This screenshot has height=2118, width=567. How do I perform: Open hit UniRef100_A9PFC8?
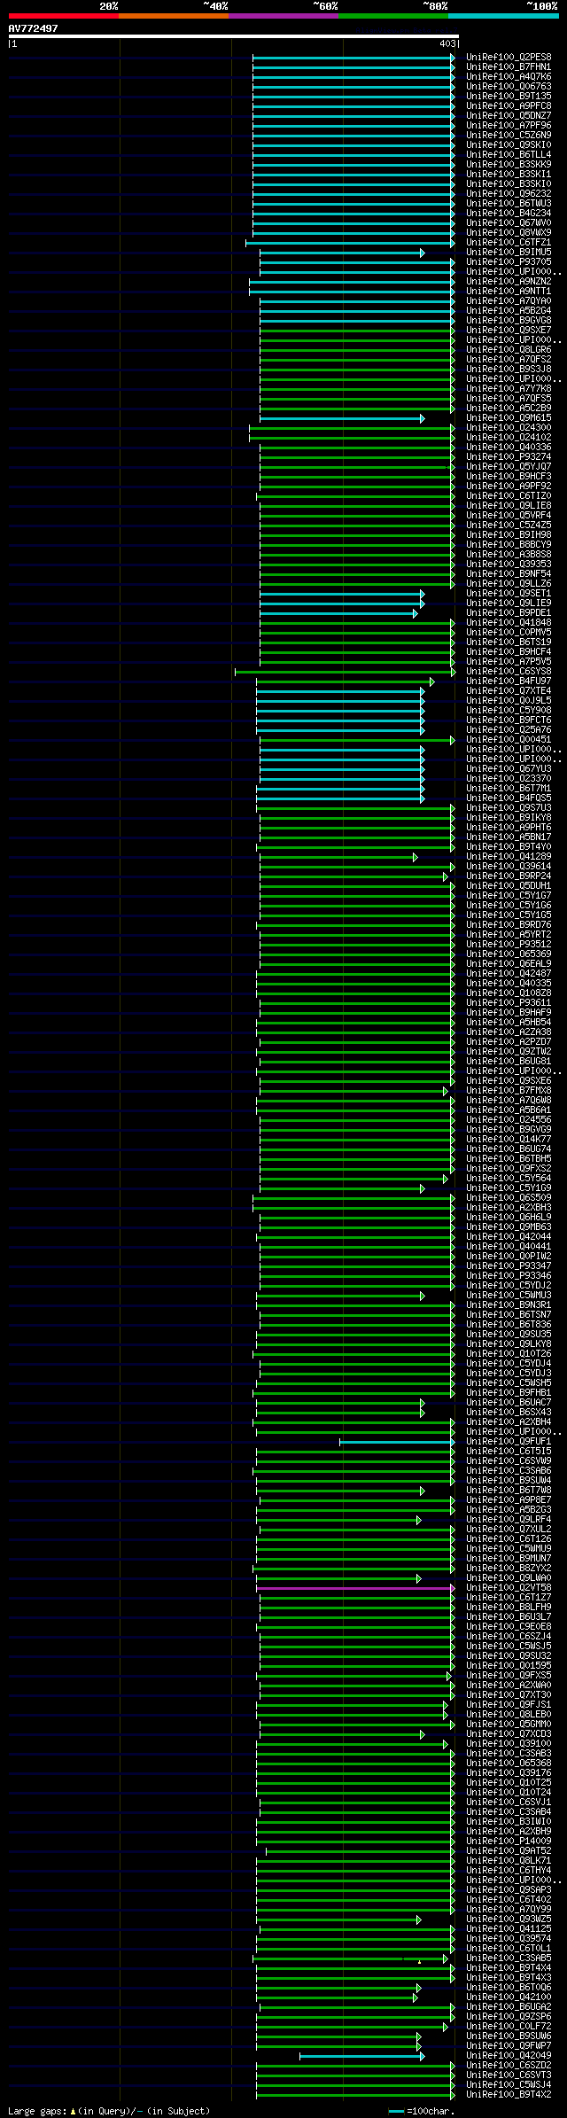509,106
